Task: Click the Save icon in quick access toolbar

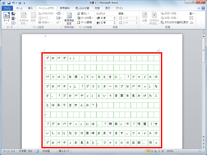Action: point(9,3)
